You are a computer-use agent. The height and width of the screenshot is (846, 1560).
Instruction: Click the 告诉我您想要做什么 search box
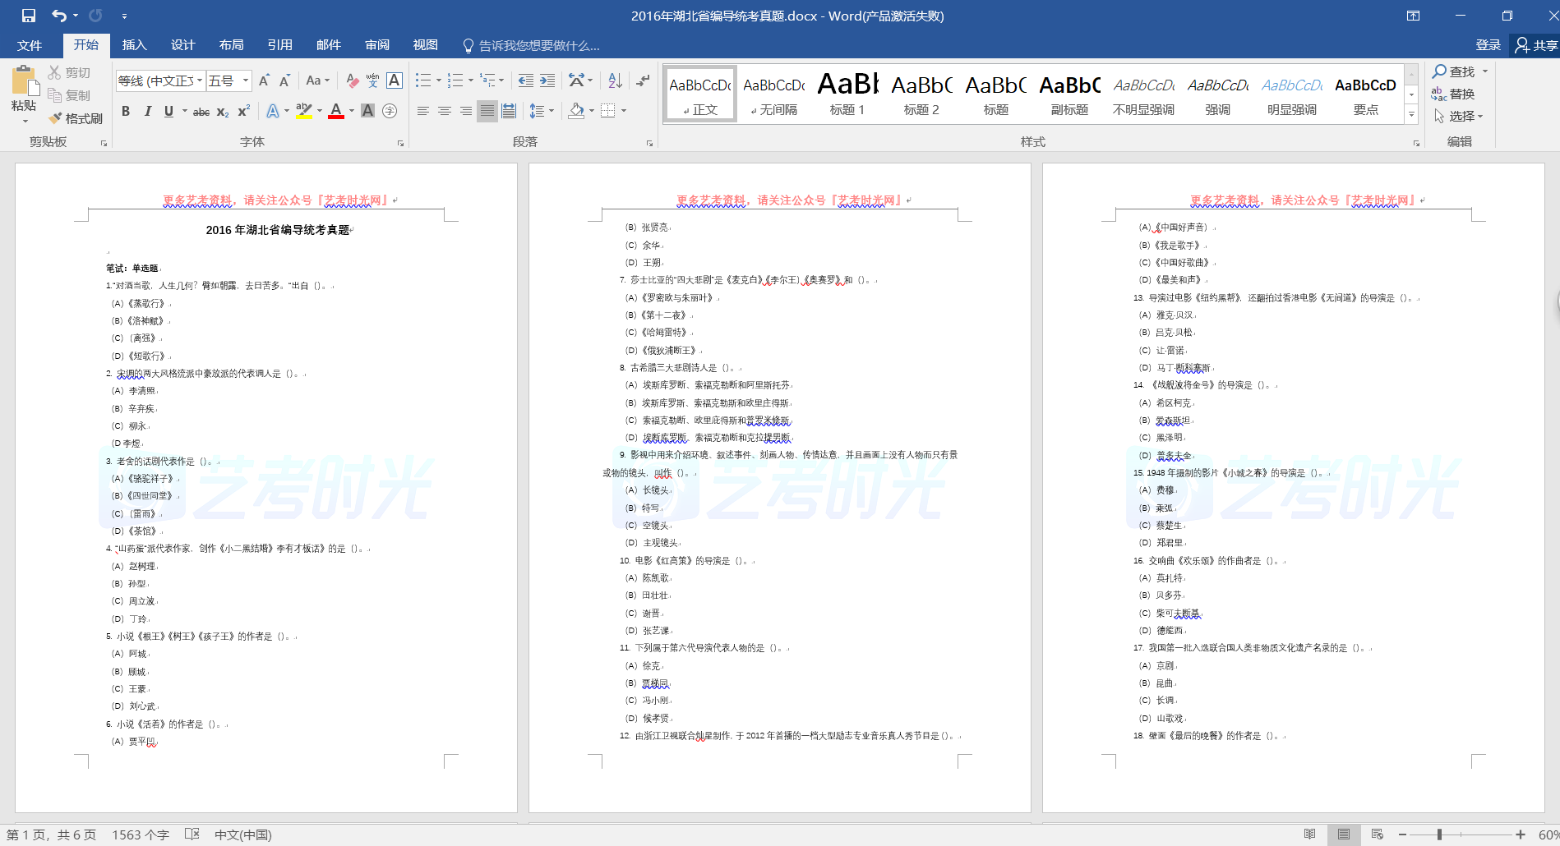coord(538,46)
